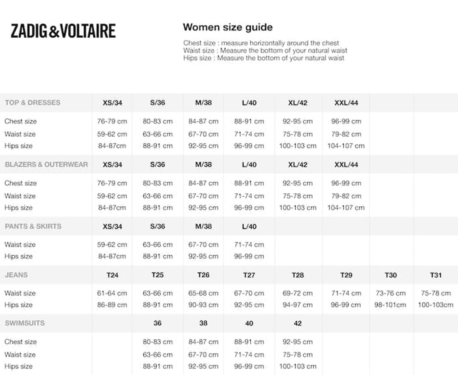
Task: Click XXL/44 header in Top & Dresses row
Action: 346,103
